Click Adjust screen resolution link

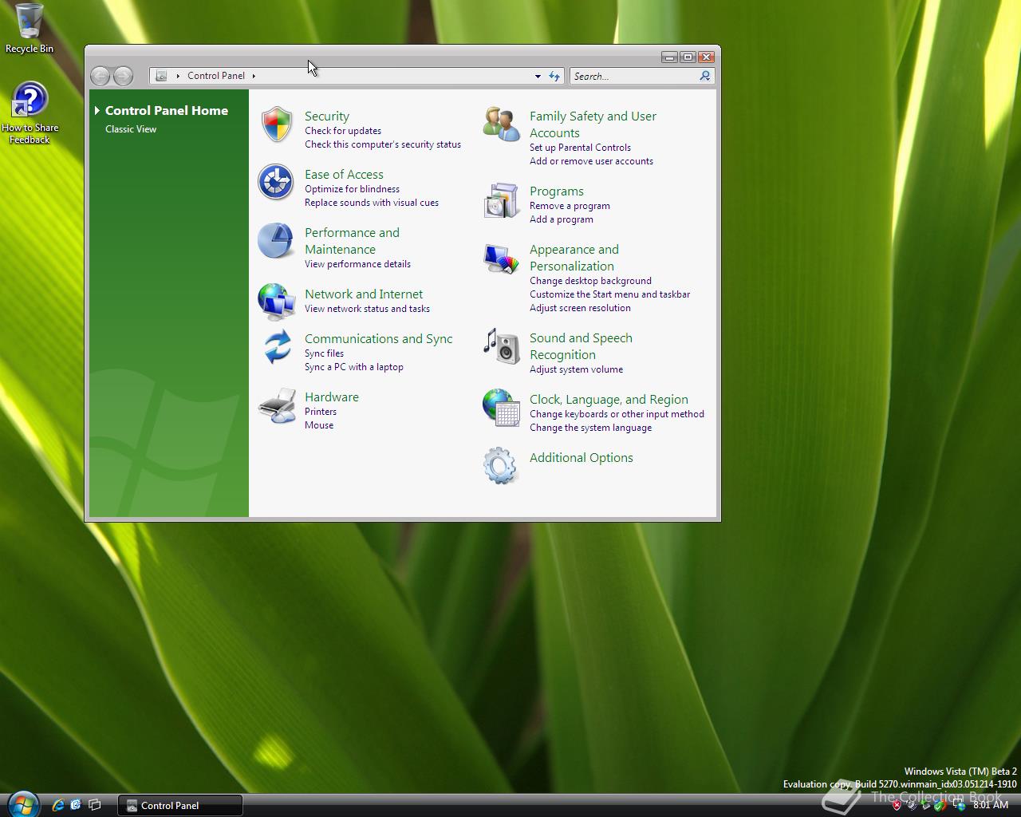pyautogui.click(x=580, y=308)
